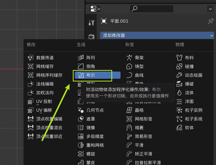The width and height of the screenshot is (216, 165).
Task: Add the 数据传递 data transfer modifier
Action: coord(41,58)
